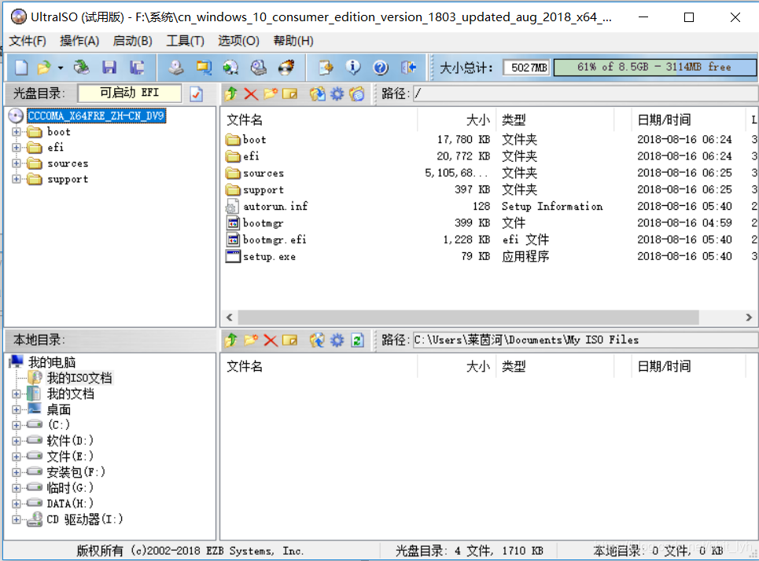Click the 可启动 EFI boot type field
The image size is (759, 561).
pos(129,93)
